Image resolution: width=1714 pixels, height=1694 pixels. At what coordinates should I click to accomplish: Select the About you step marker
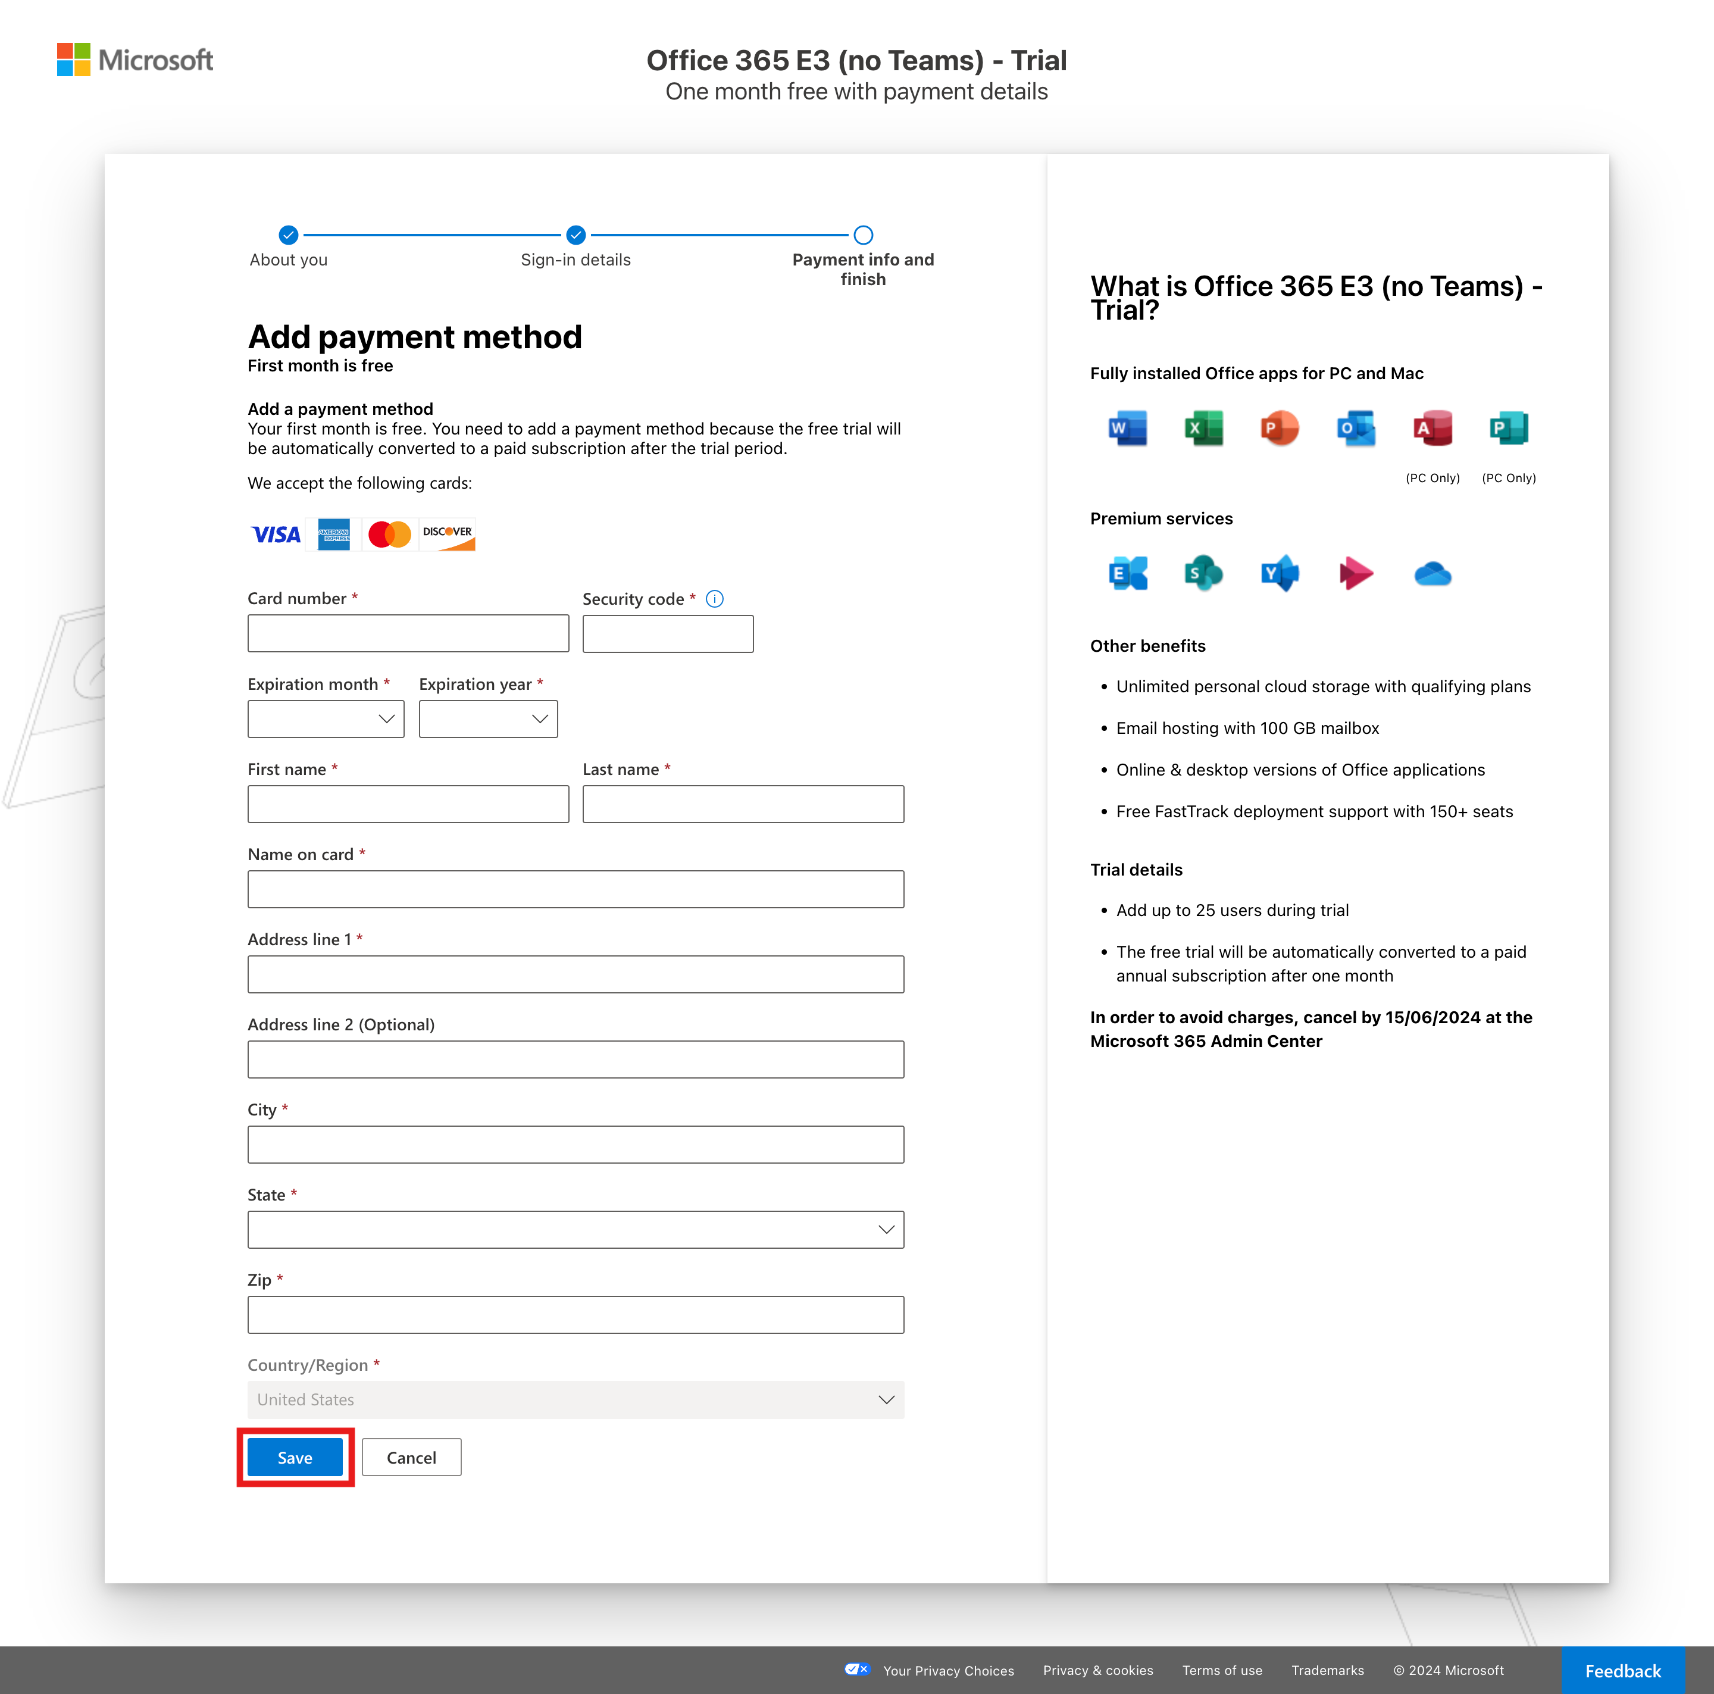tap(288, 235)
